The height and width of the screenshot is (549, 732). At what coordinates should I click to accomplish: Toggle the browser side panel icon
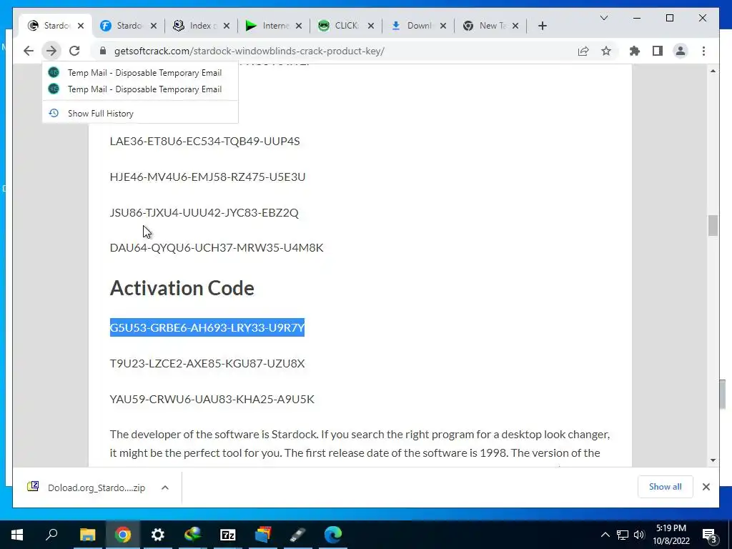pyautogui.click(x=658, y=51)
